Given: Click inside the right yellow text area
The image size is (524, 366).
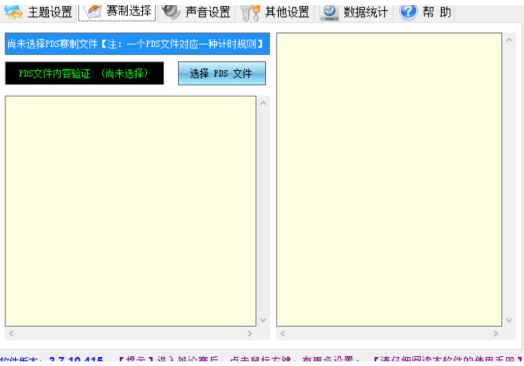Looking at the screenshot, I should click(x=389, y=180).
